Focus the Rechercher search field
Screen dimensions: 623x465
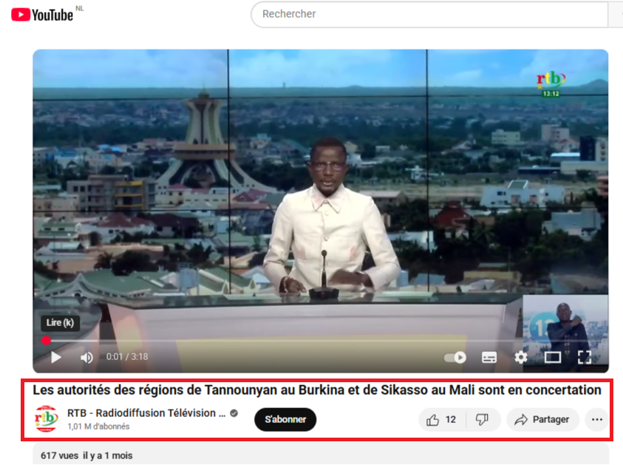point(429,14)
